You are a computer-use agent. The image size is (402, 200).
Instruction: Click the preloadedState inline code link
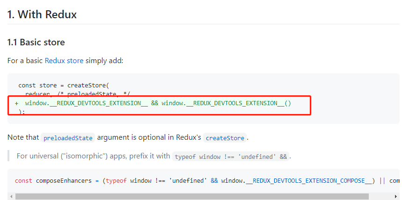click(68, 138)
